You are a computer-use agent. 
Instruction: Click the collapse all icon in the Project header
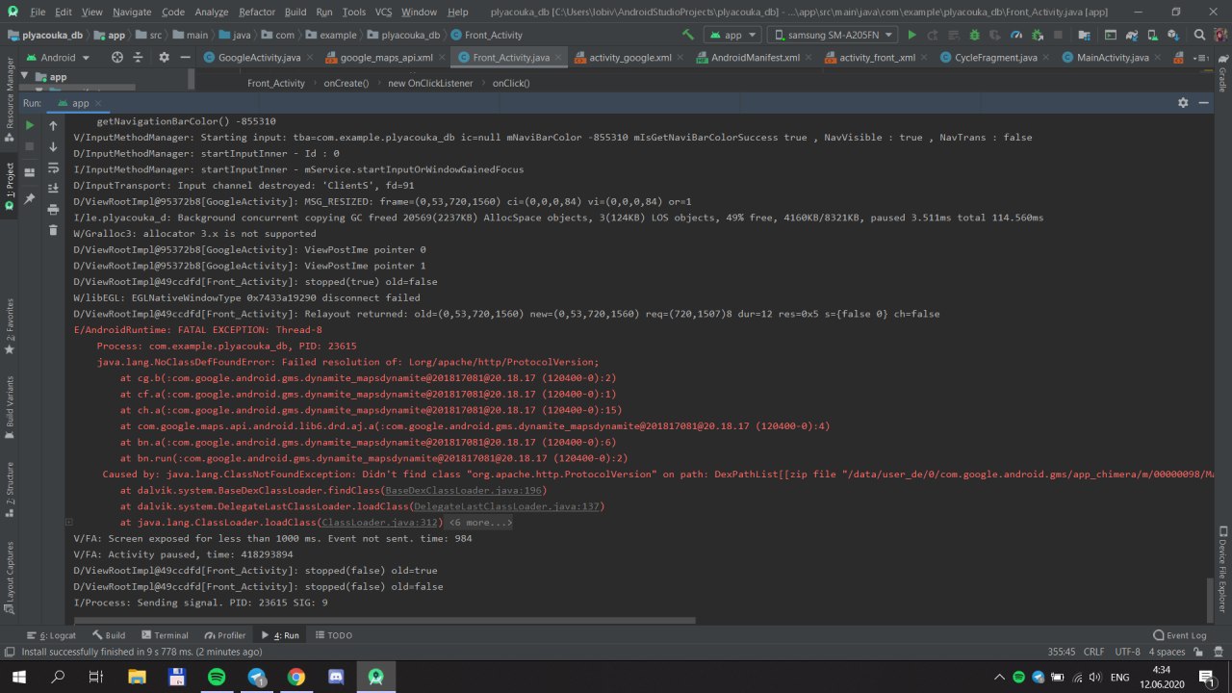tap(140, 57)
